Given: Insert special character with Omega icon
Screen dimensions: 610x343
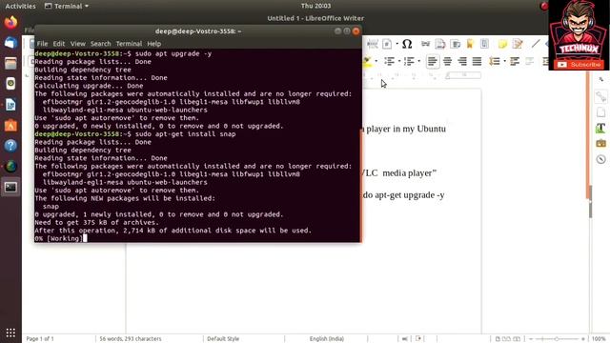Looking at the screenshot, I should [407, 44].
